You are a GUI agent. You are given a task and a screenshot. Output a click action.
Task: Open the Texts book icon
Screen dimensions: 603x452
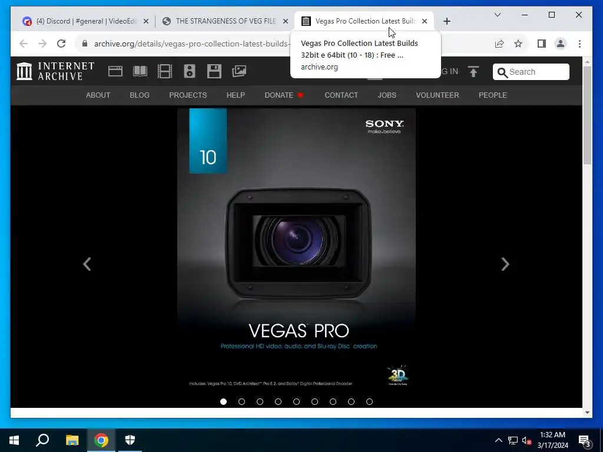coord(140,71)
